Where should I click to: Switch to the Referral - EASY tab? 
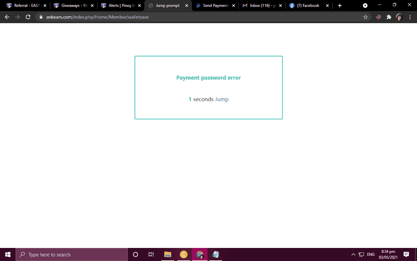click(27, 6)
